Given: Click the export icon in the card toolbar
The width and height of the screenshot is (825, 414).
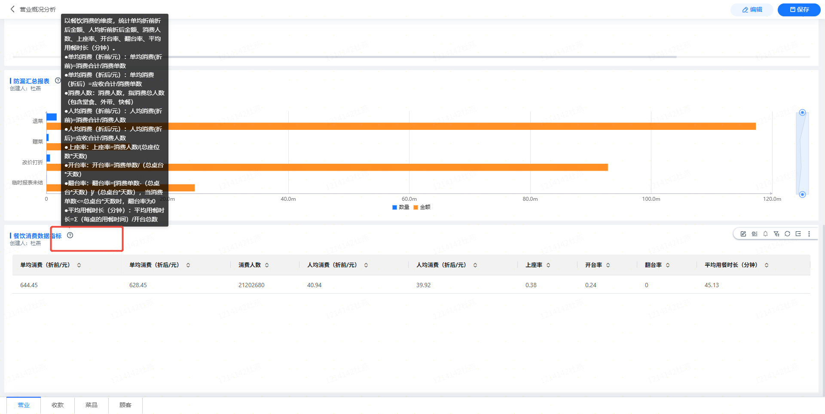Looking at the screenshot, I should pos(798,234).
